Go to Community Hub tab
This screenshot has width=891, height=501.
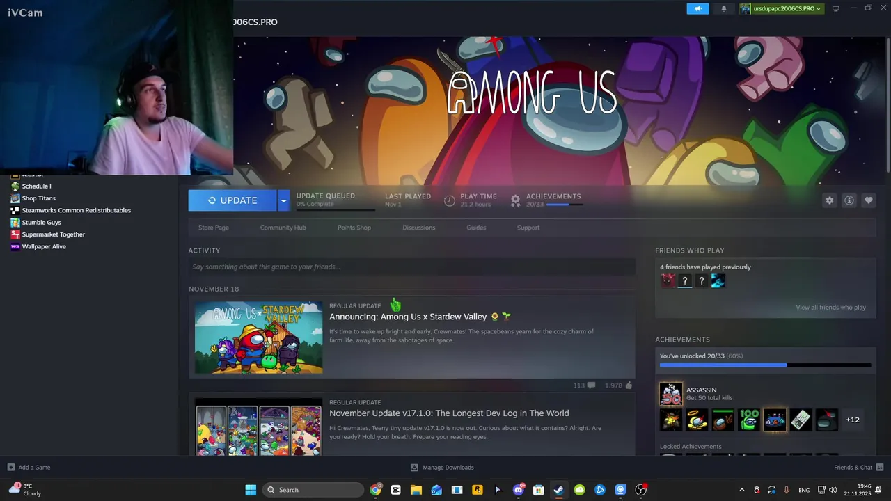click(x=283, y=228)
